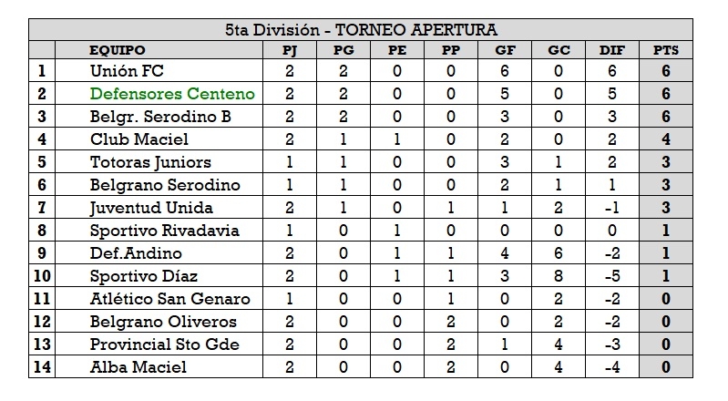The height and width of the screenshot is (401, 728).
Task: Click the GC column header
Action: click(559, 50)
